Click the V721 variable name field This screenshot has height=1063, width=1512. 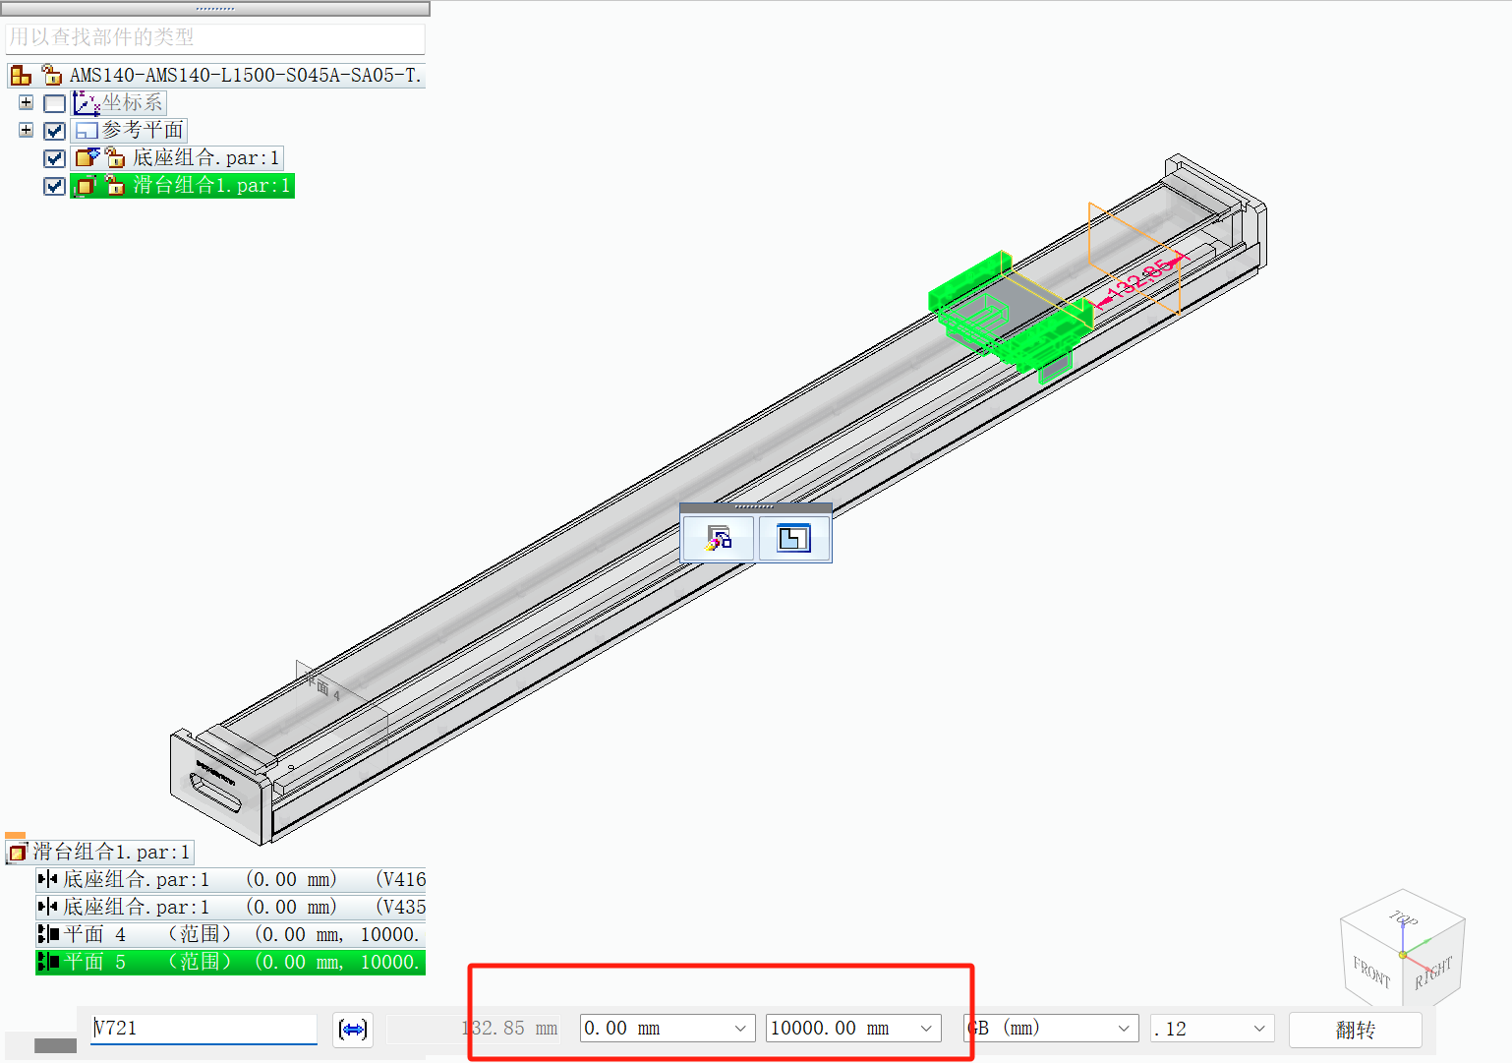pyautogui.click(x=204, y=1029)
